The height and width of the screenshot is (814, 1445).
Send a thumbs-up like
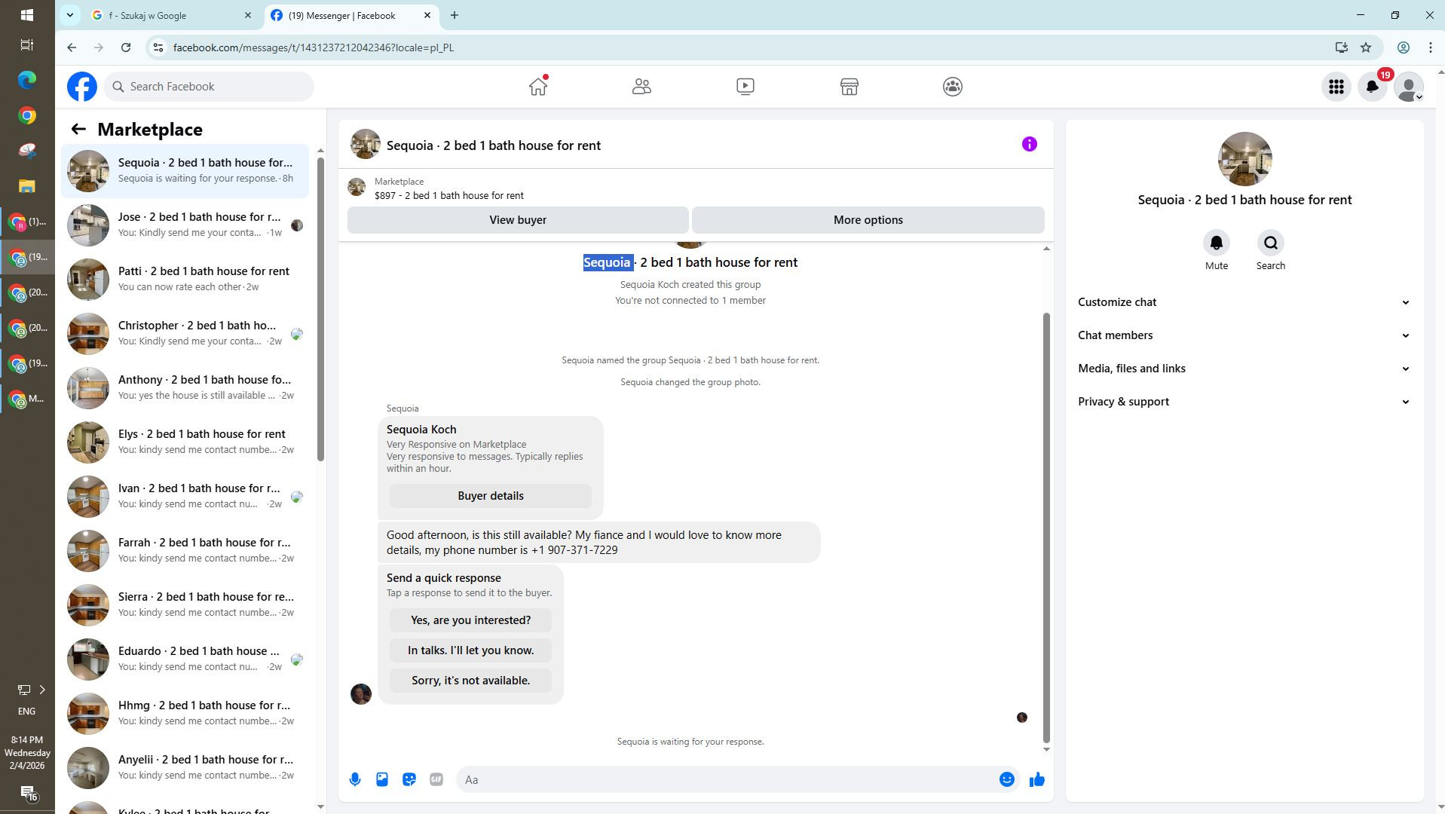click(1037, 779)
